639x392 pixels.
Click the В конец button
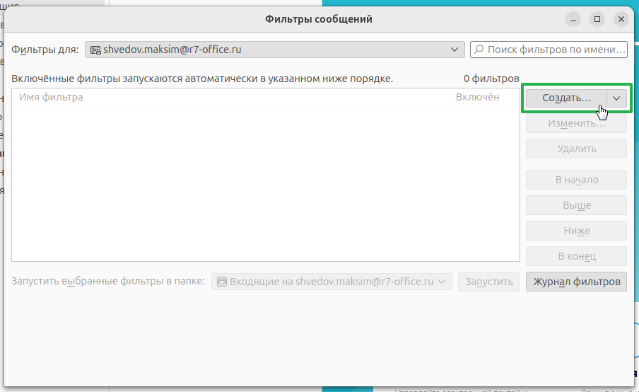tap(576, 256)
